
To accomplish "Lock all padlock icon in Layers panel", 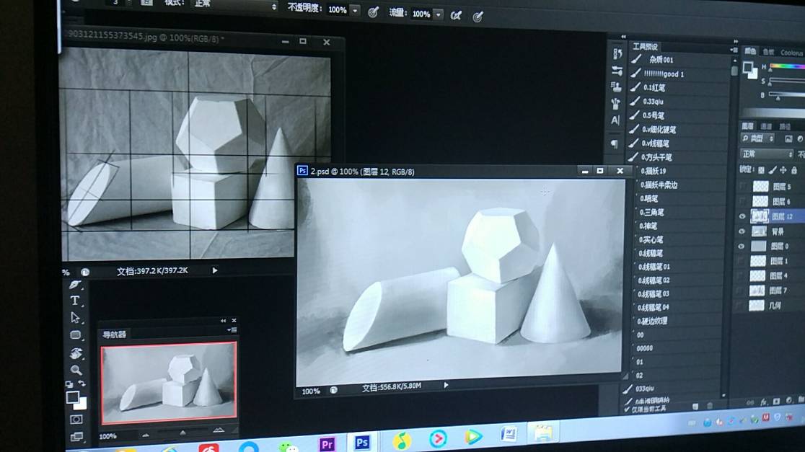I will point(793,170).
